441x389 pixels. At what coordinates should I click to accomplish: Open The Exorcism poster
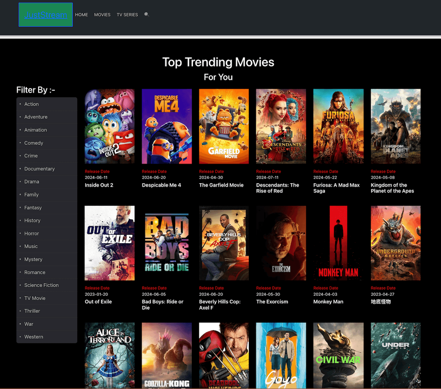point(281,243)
